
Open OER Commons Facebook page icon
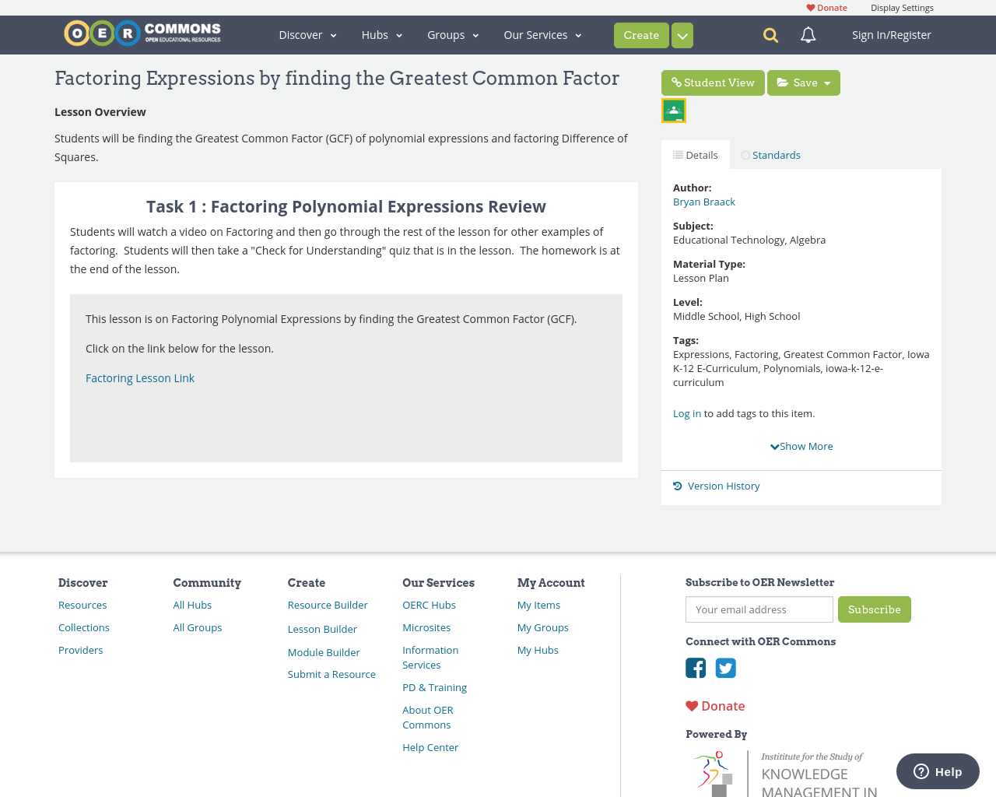[695, 667]
